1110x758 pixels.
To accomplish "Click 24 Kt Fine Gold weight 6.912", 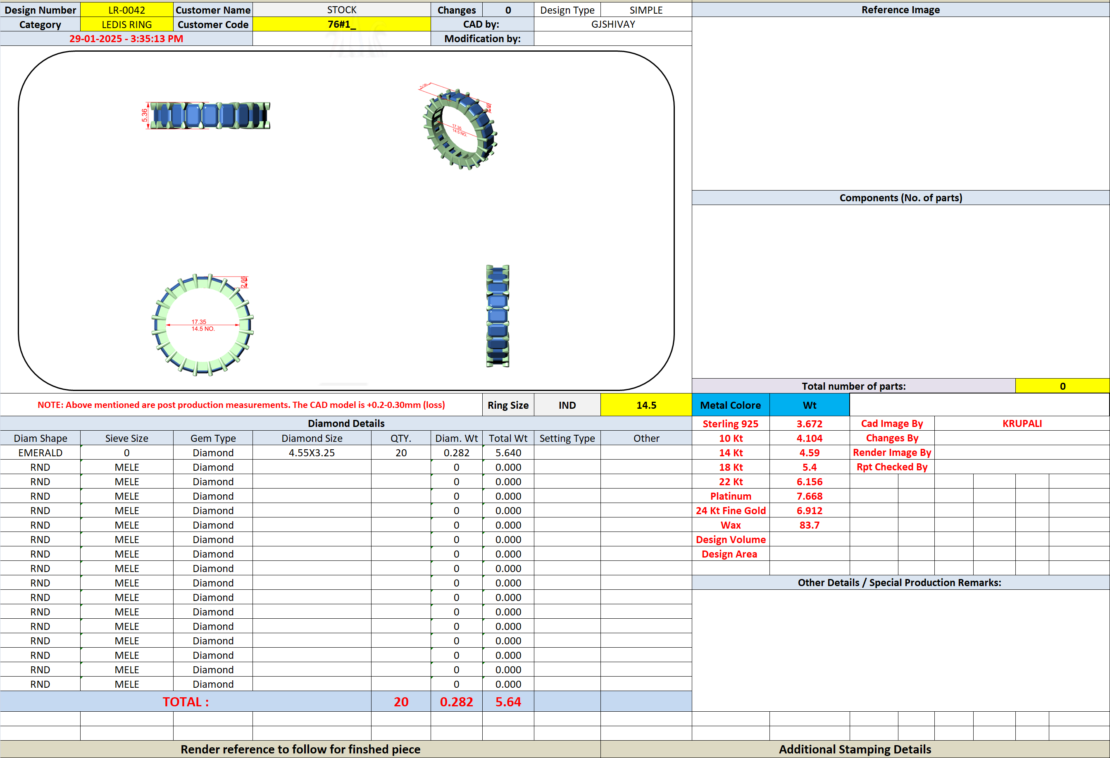I will pyautogui.click(x=810, y=510).
